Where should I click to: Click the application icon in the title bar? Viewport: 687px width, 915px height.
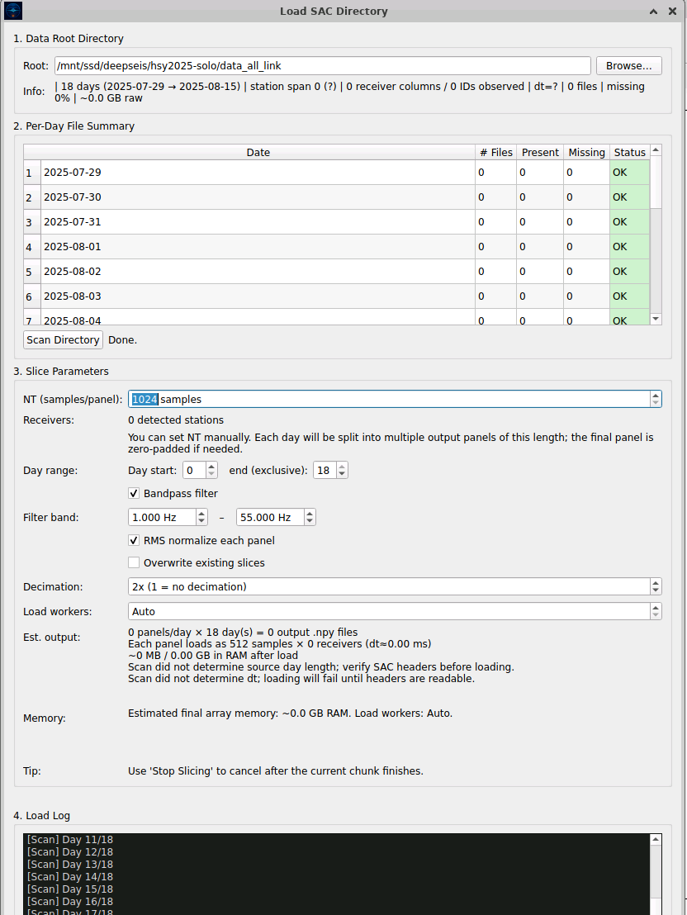click(x=13, y=11)
